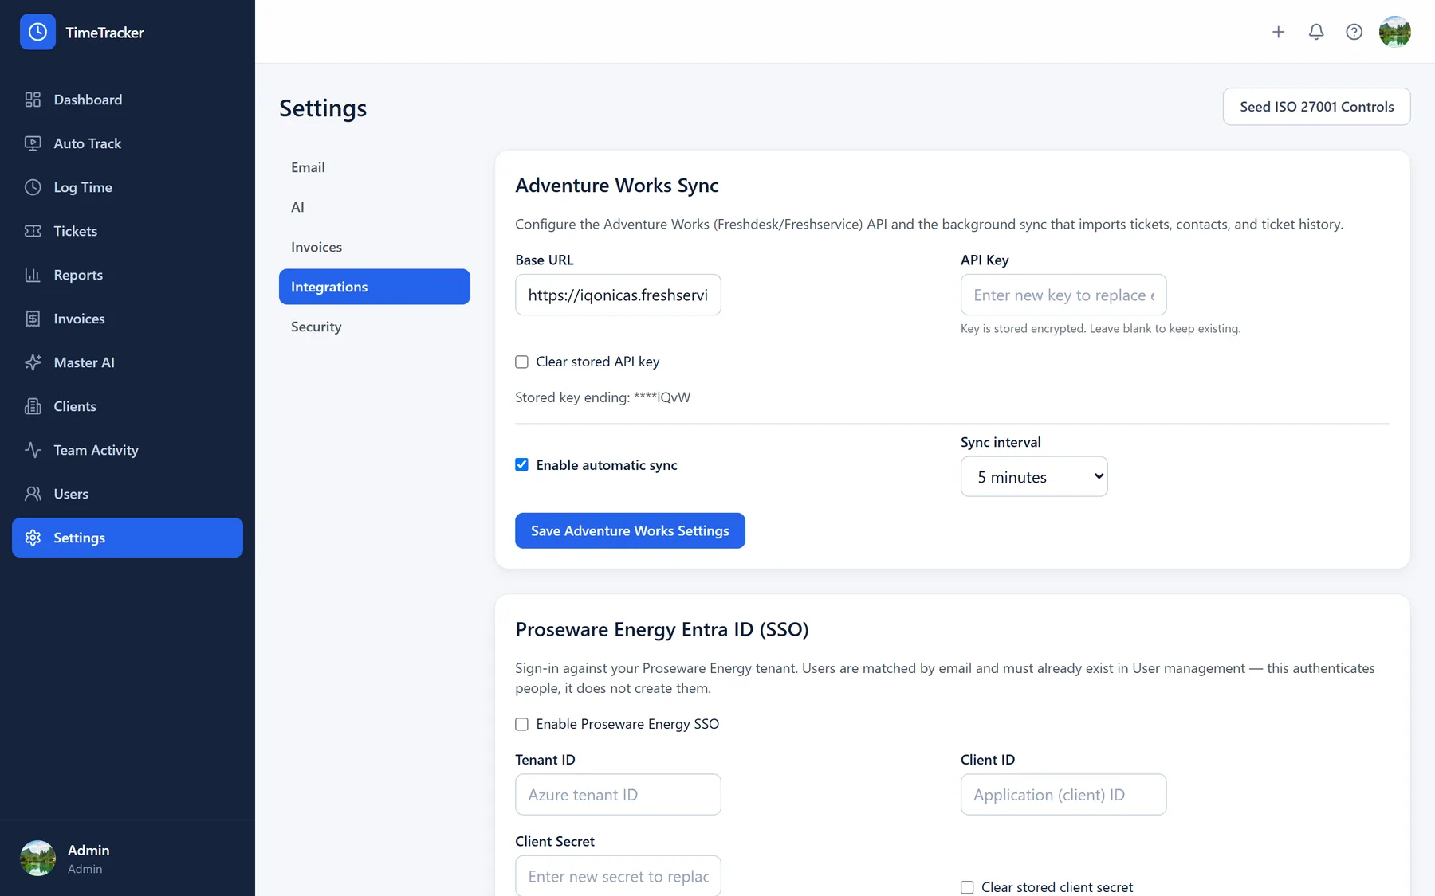This screenshot has height=896, width=1435.
Task: Click the TimeTracker clock logo icon
Action: click(x=37, y=32)
